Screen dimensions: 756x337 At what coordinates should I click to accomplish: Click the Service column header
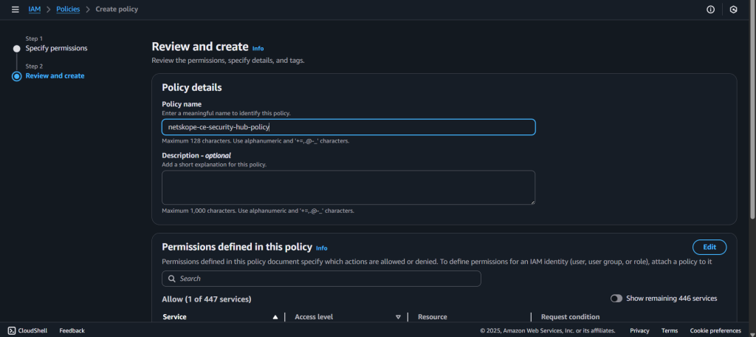[174, 317]
